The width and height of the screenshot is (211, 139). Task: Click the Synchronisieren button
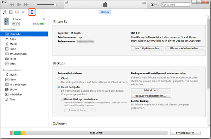pyautogui.click(x=185, y=133)
